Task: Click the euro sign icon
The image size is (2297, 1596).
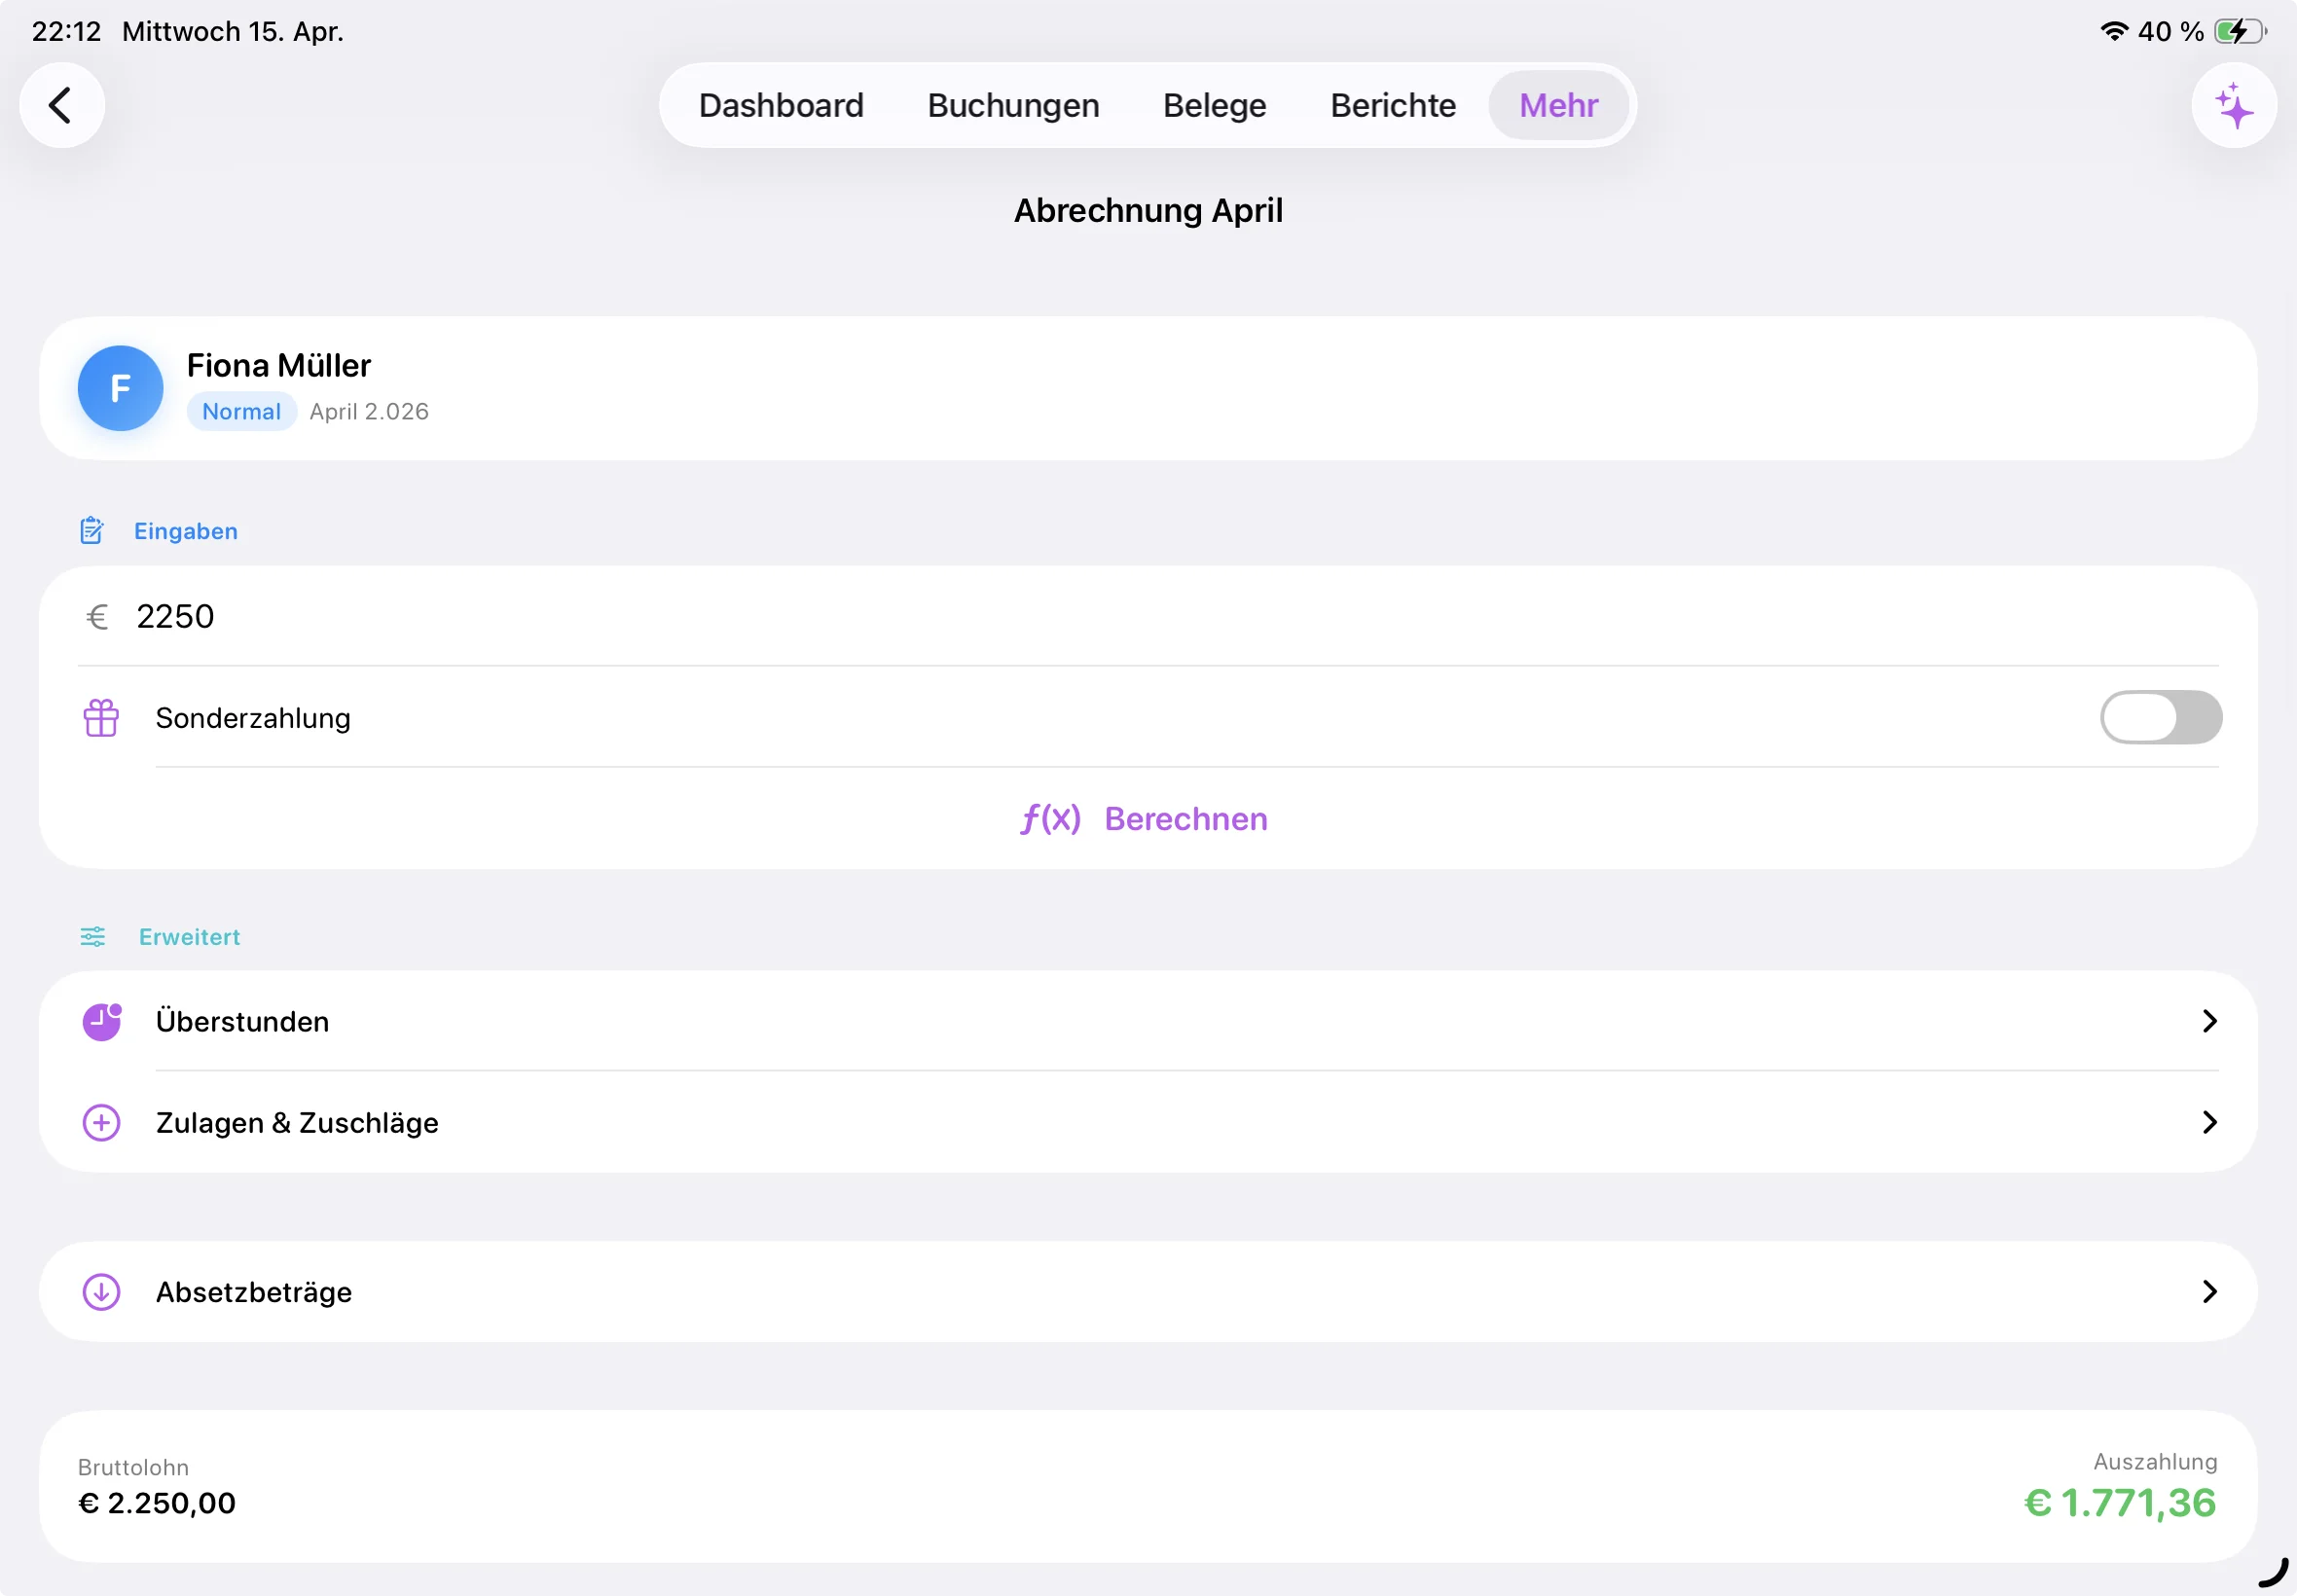Action: coord(97,617)
